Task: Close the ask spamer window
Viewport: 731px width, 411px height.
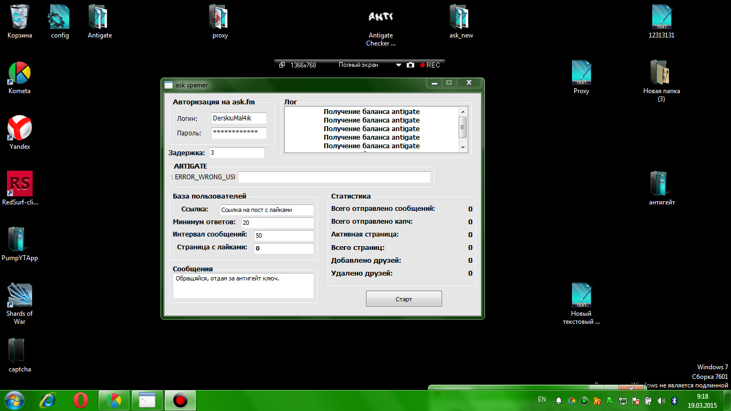Action: [x=469, y=83]
